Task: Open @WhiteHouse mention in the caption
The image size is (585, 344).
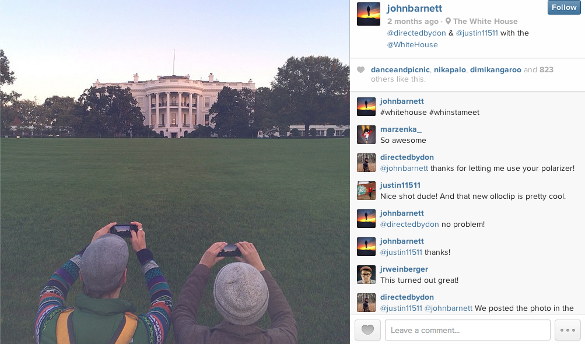Action: 412,44
